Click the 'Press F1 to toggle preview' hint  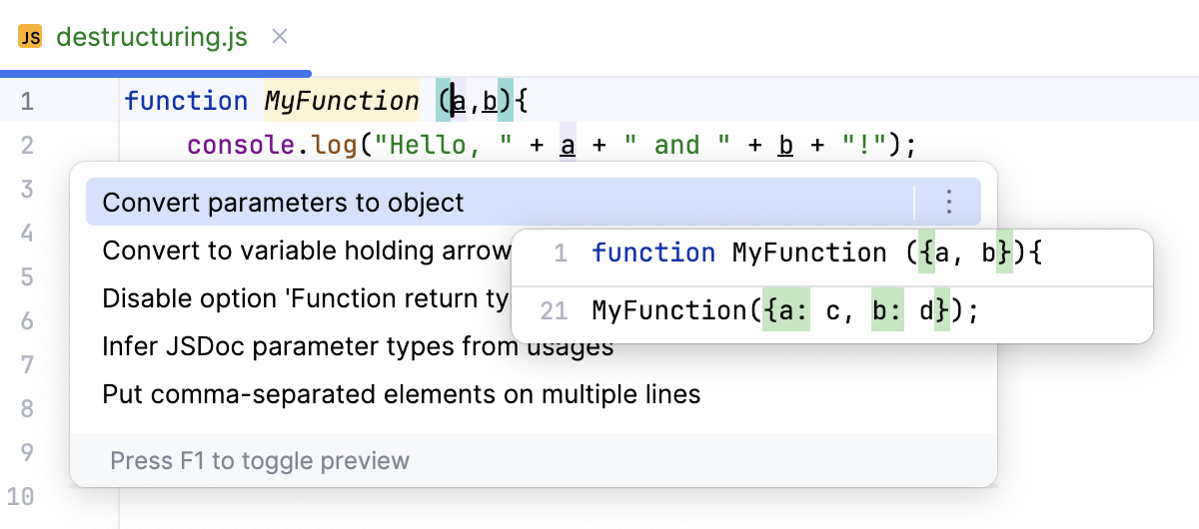point(260,461)
